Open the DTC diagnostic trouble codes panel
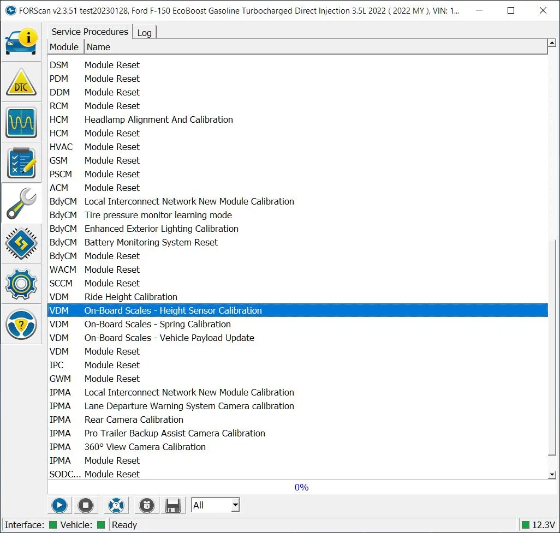 [21, 81]
